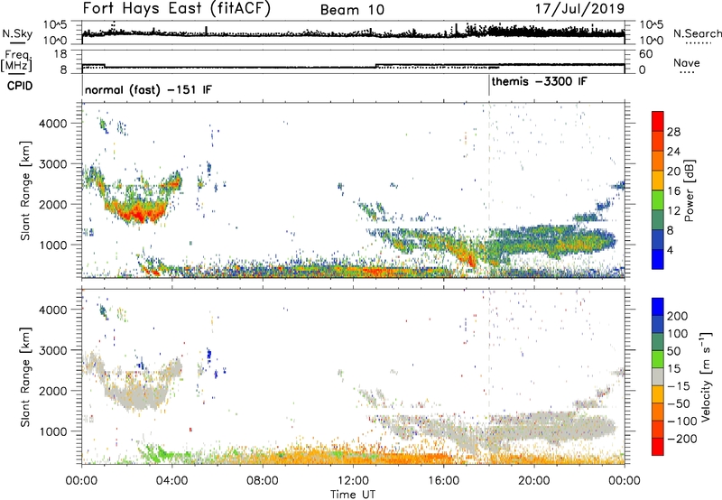Screen dimensions: 722x500
Task: Select the themis -3300 IF text
Action: [x=539, y=81]
